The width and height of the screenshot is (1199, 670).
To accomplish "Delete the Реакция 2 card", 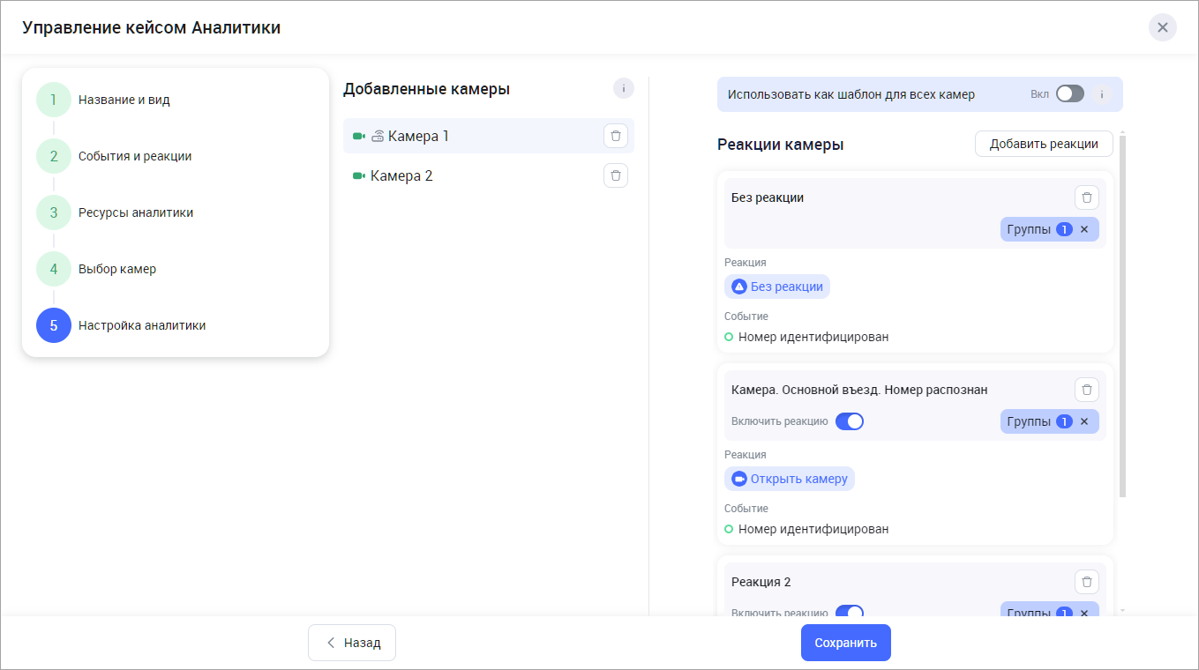I will tap(1086, 582).
